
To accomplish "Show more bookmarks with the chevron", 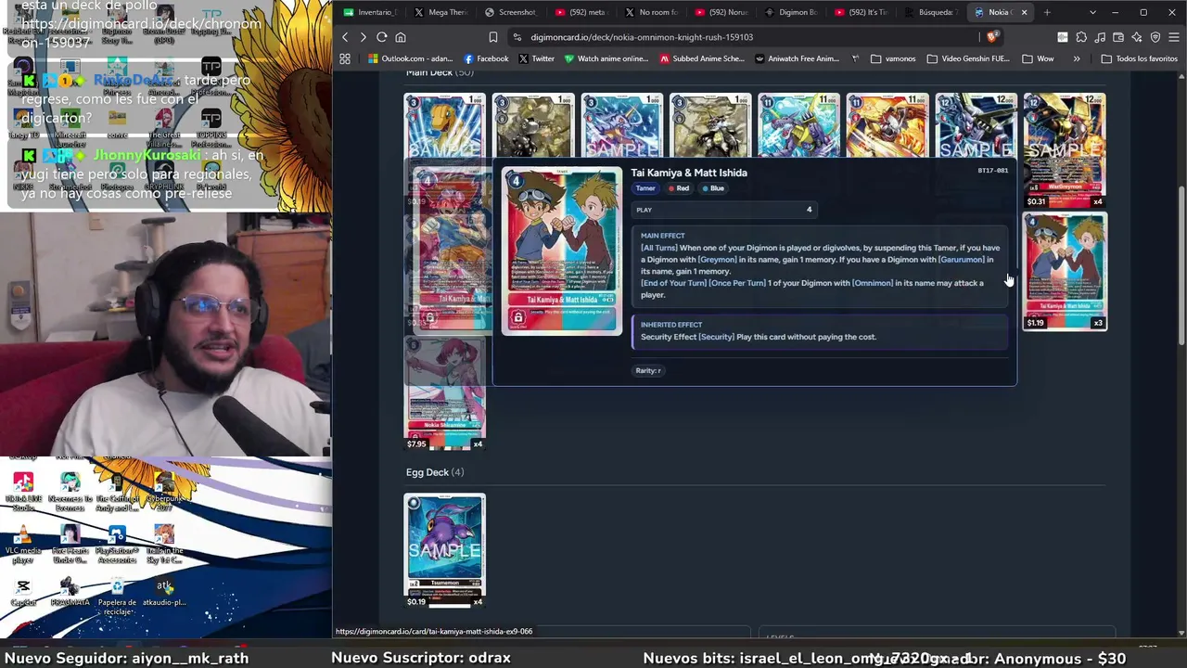I will pyautogui.click(x=1077, y=58).
